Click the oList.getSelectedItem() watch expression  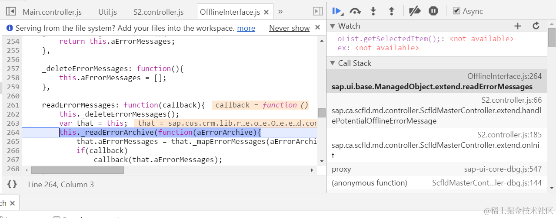coord(426,39)
